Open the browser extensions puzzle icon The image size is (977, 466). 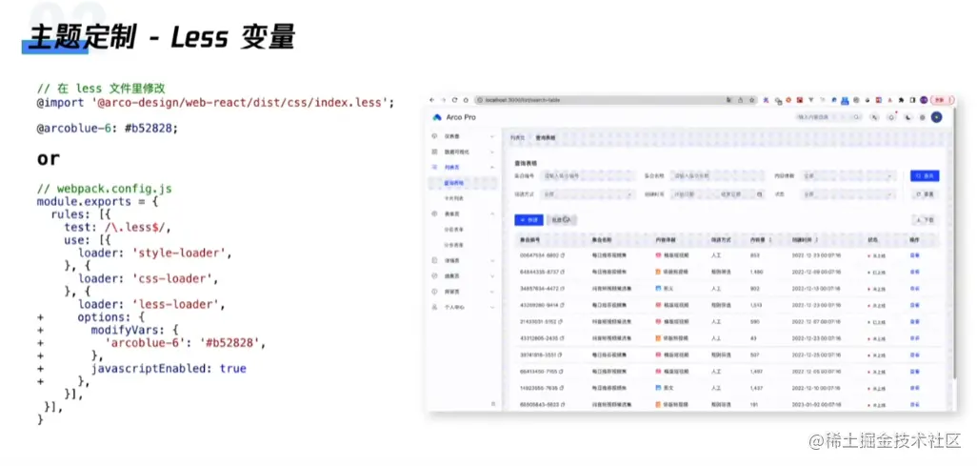[x=901, y=100]
